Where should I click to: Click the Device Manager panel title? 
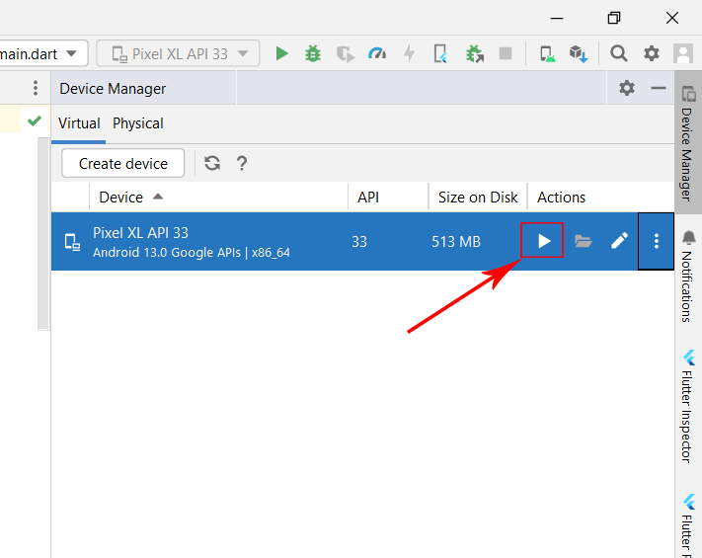coord(113,89)
